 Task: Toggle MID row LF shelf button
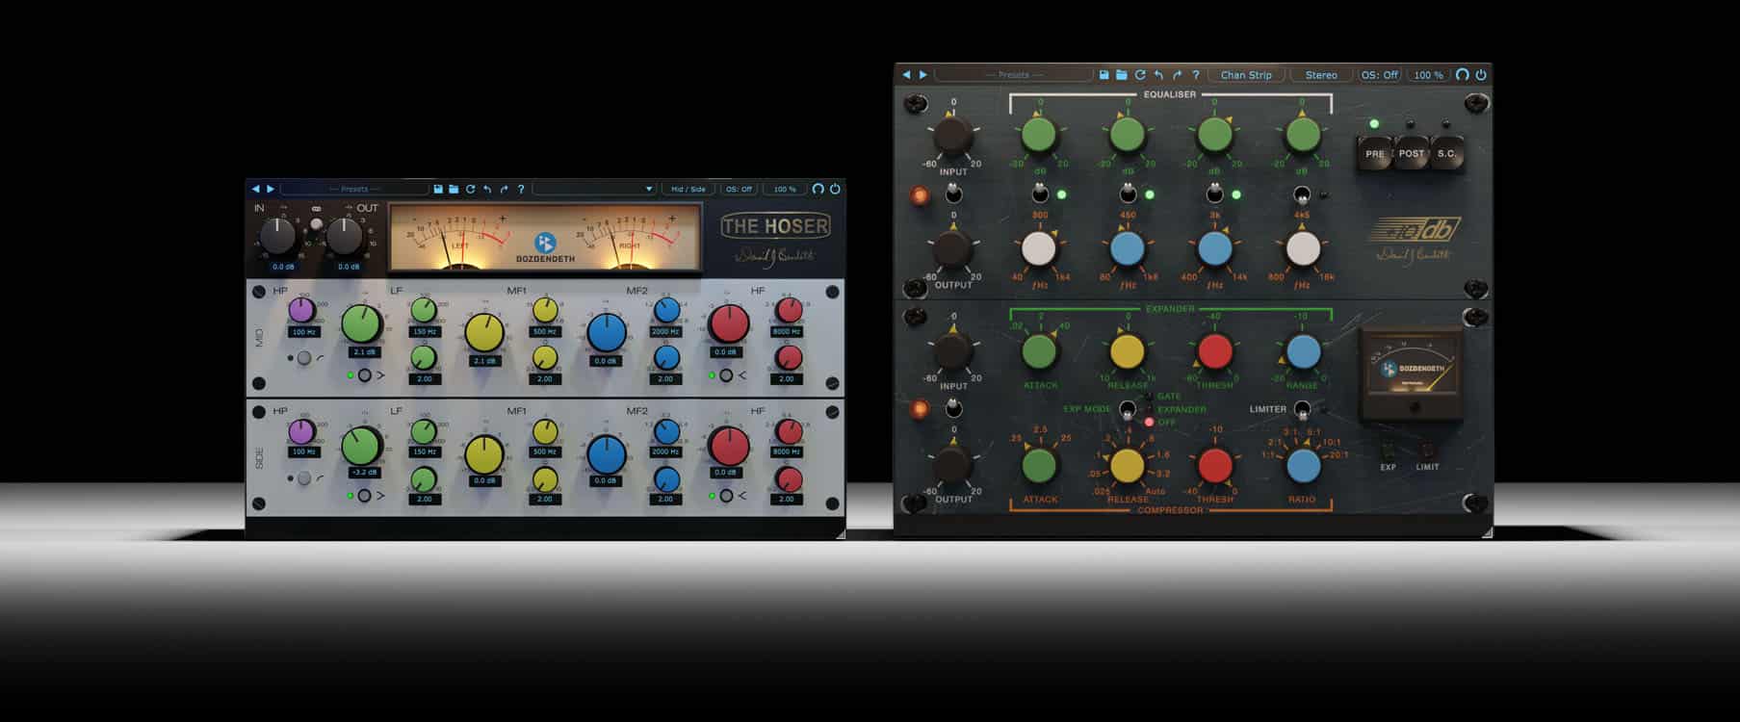tap(364, 375)
